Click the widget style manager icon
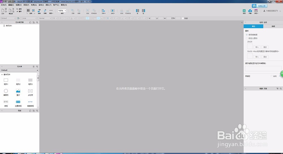The image size is (283, 154). 18,18
